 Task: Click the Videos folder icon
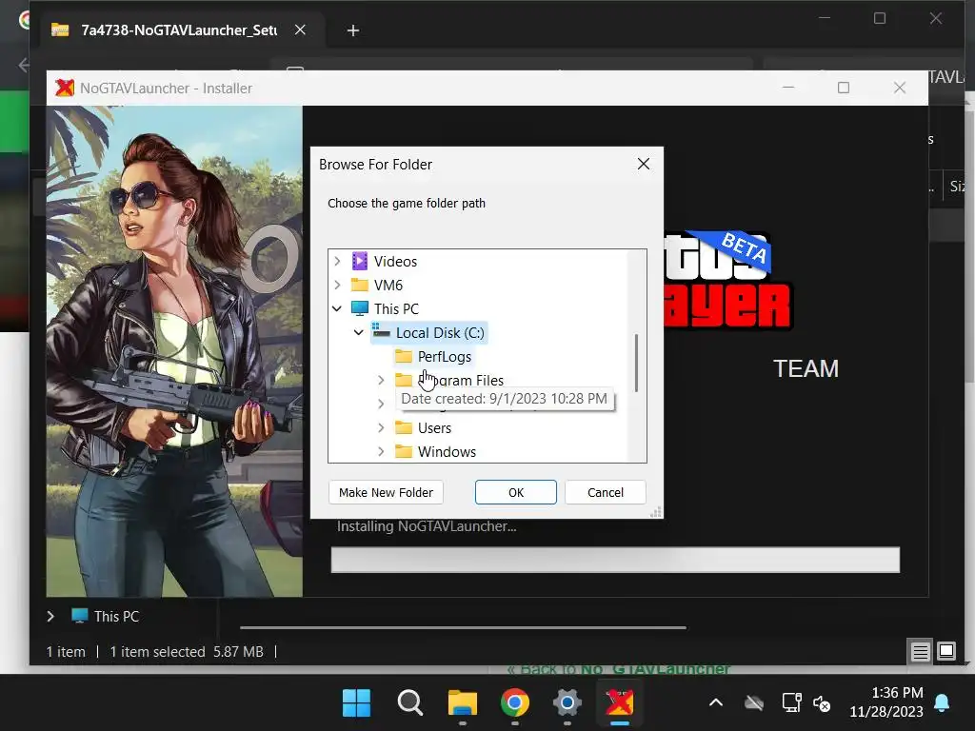tap(359, 261)
